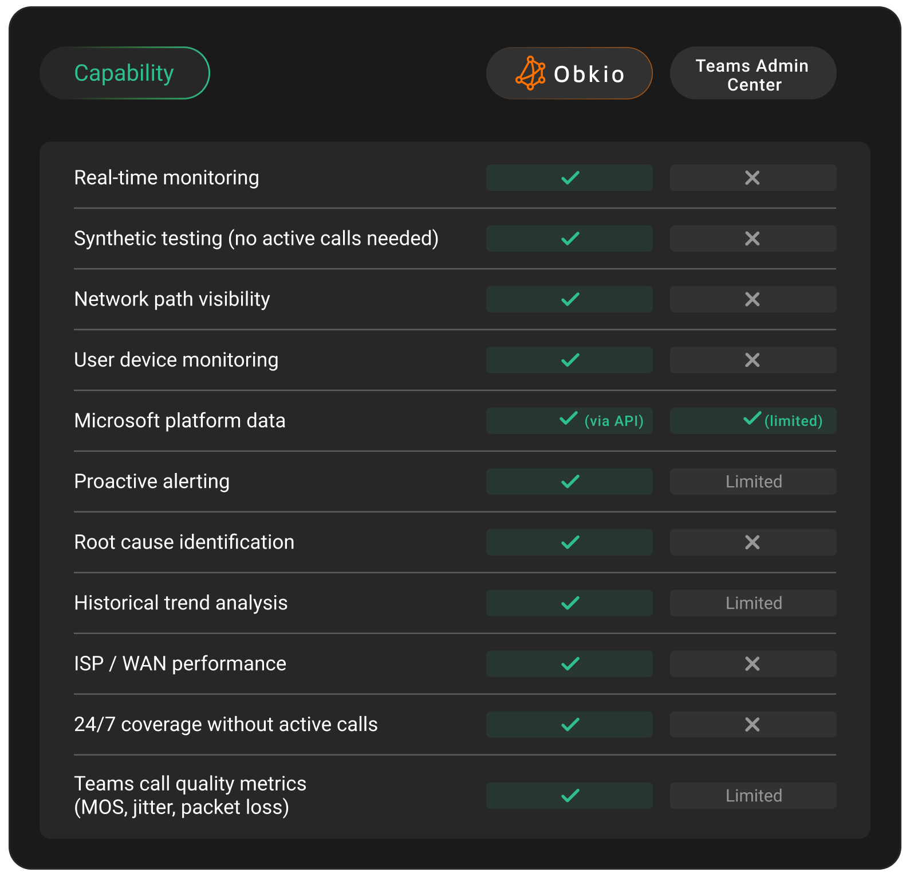The width and height of the screenshot is (910, 876).
Task: Click "Limited" cell for Teams call quality
Action: coord(753,796)
